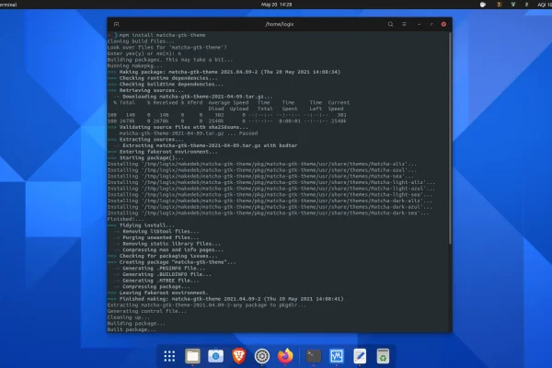Open the Software store in dock

(x=216, y=356)
